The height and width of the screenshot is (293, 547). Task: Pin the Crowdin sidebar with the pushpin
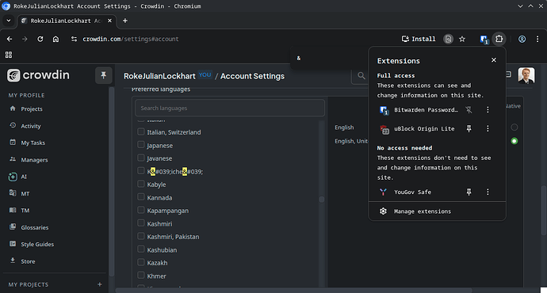[103, 75]
